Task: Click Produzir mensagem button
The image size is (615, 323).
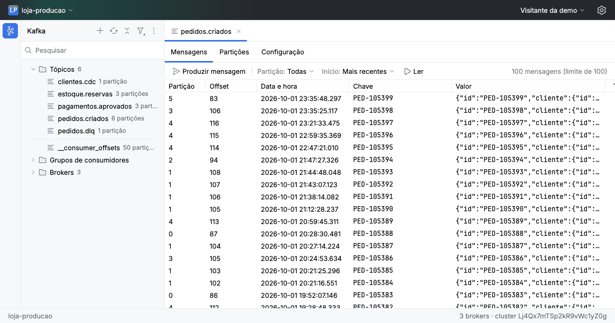Action: [x=209, y=71]
